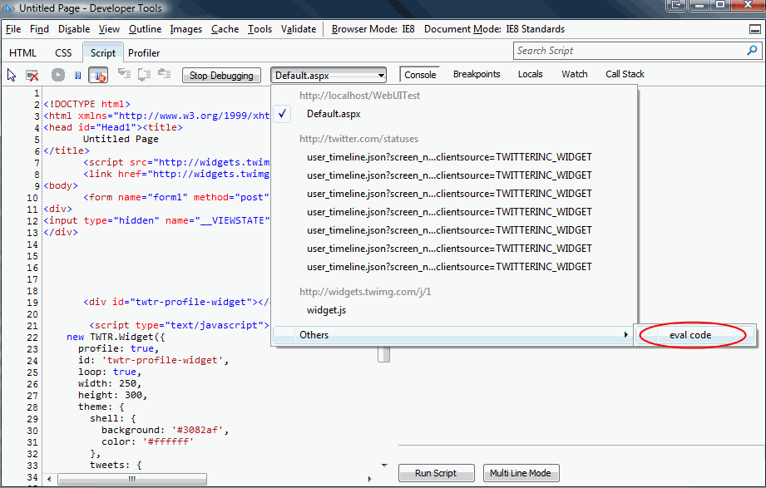
Task: Click the gray Continue play icon
Action: (x=58, y=75)
